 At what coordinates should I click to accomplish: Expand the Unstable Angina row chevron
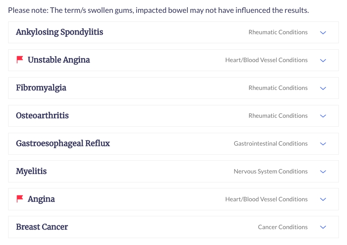pyautogui.click(x=323, y=60)
